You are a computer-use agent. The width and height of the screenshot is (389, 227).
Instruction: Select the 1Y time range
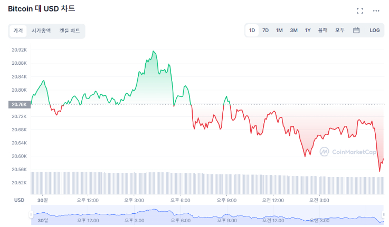point(308,31)
